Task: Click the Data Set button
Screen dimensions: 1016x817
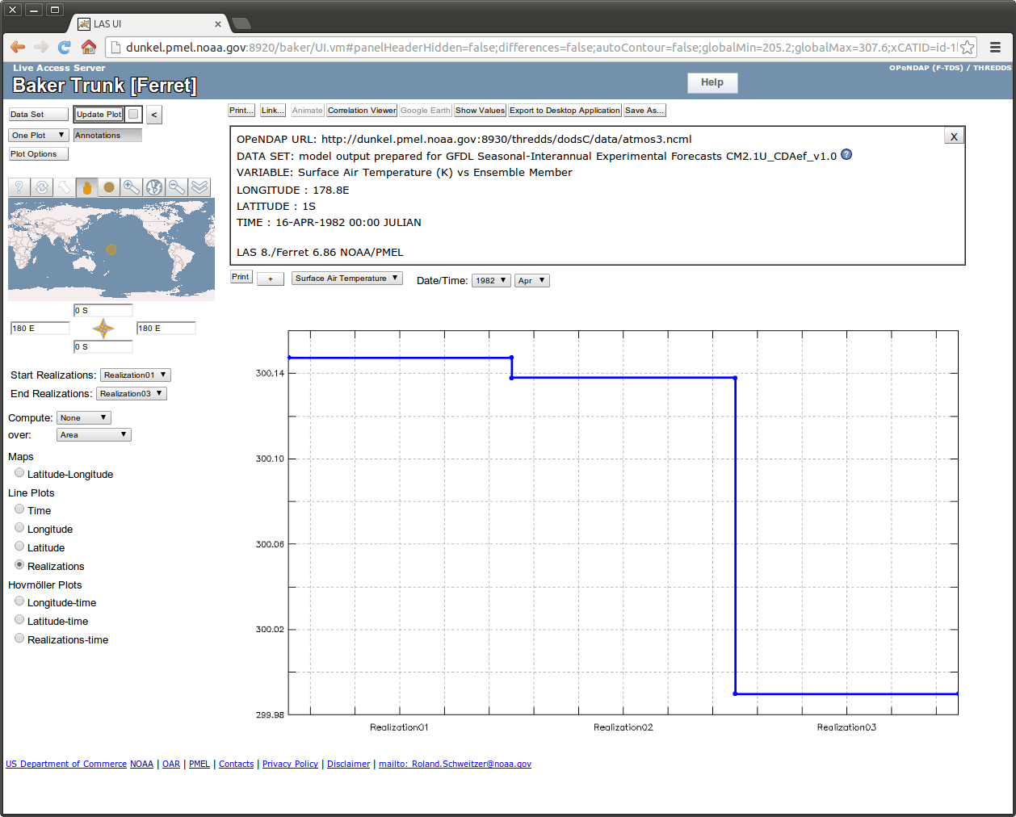Action: click(x=39, y=115)
